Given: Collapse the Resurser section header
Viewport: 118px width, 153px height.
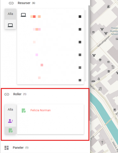Looking at the screenshot, I should [x=26, y=3].
